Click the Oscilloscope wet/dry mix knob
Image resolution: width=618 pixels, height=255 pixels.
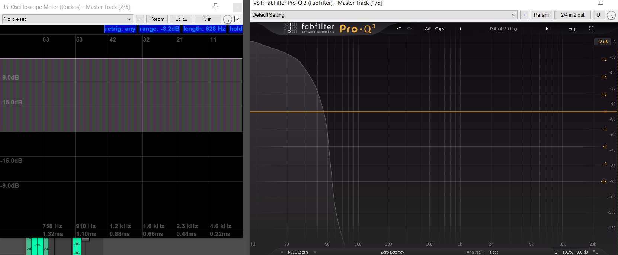[228, 19]
